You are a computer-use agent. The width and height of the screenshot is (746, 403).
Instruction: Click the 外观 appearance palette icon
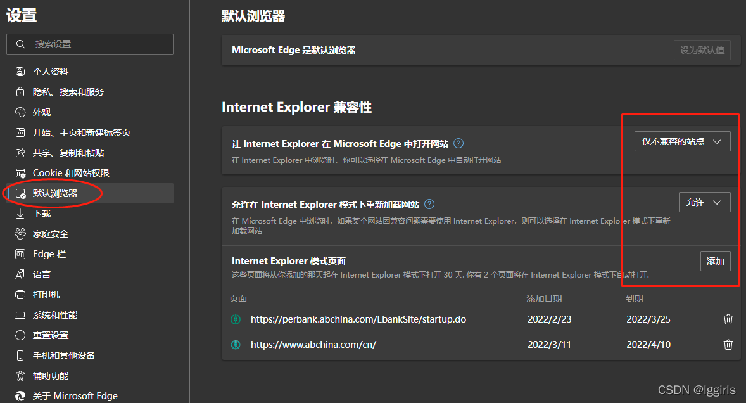[20, 112]
